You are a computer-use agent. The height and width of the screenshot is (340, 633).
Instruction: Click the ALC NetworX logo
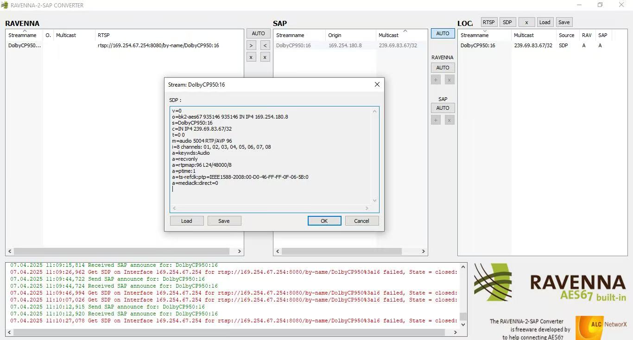601,327
